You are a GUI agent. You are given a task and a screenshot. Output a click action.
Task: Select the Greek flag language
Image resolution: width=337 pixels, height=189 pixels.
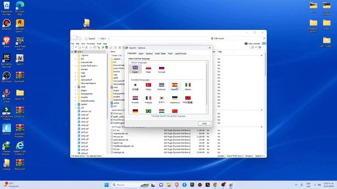pos(162,86)
